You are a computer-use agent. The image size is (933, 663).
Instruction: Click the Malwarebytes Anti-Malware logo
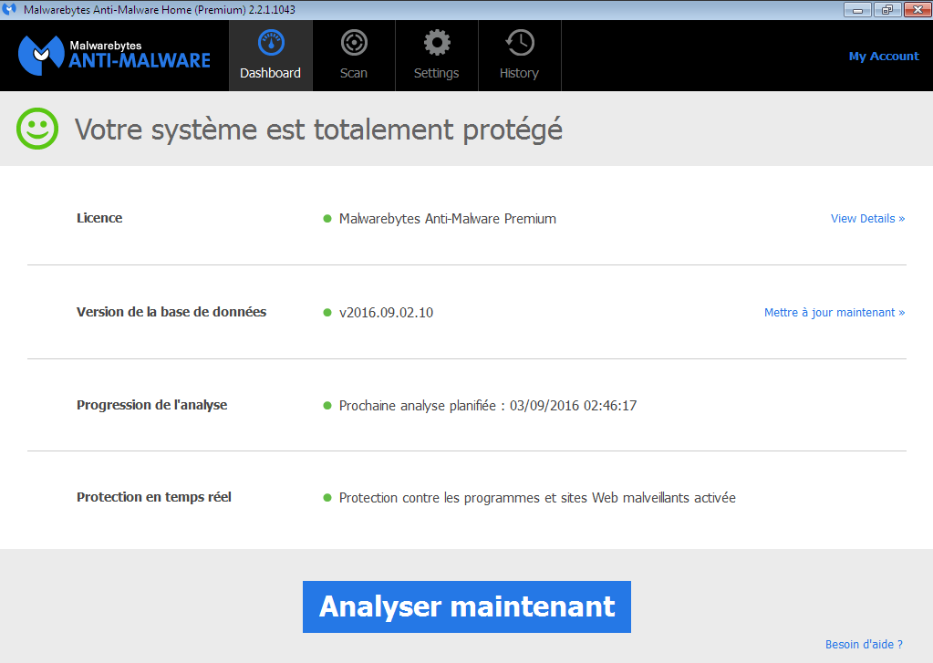[114, 56]
